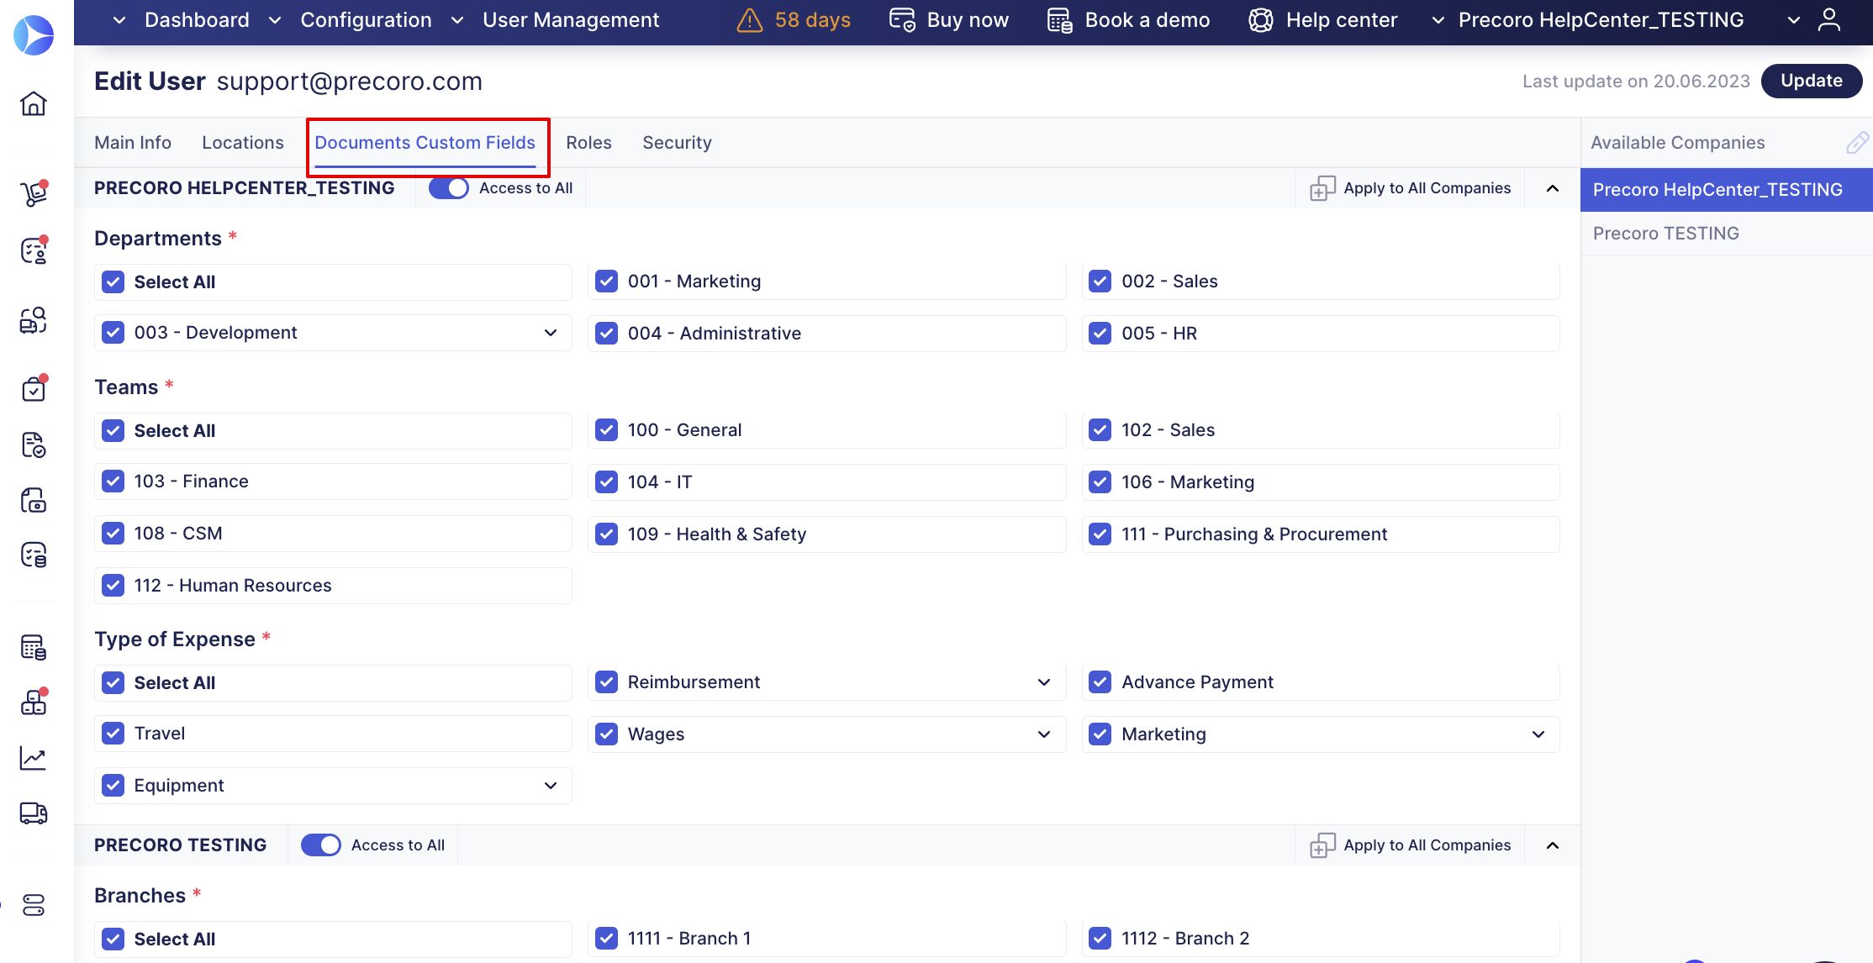Screen dimensions: 1873x963
Task: Open the shopping cart sidebar icon
Action: pyautogui.click(x=34, y=193)
